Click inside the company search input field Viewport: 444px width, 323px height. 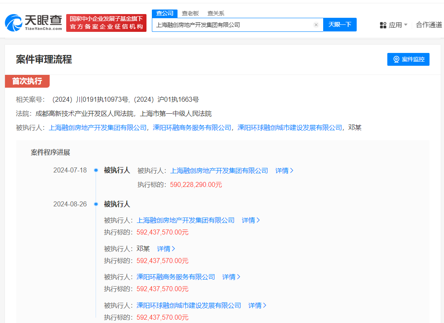click(x=236, y=25)
